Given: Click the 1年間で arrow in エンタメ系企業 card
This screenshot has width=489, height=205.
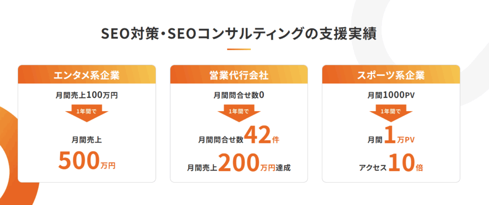Looking at the screenshot, I should [86, 113].
